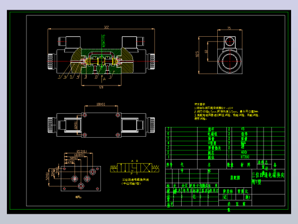Select the material cell reading 45
Viewport: 298px width, 224px height.
point(243,129)
